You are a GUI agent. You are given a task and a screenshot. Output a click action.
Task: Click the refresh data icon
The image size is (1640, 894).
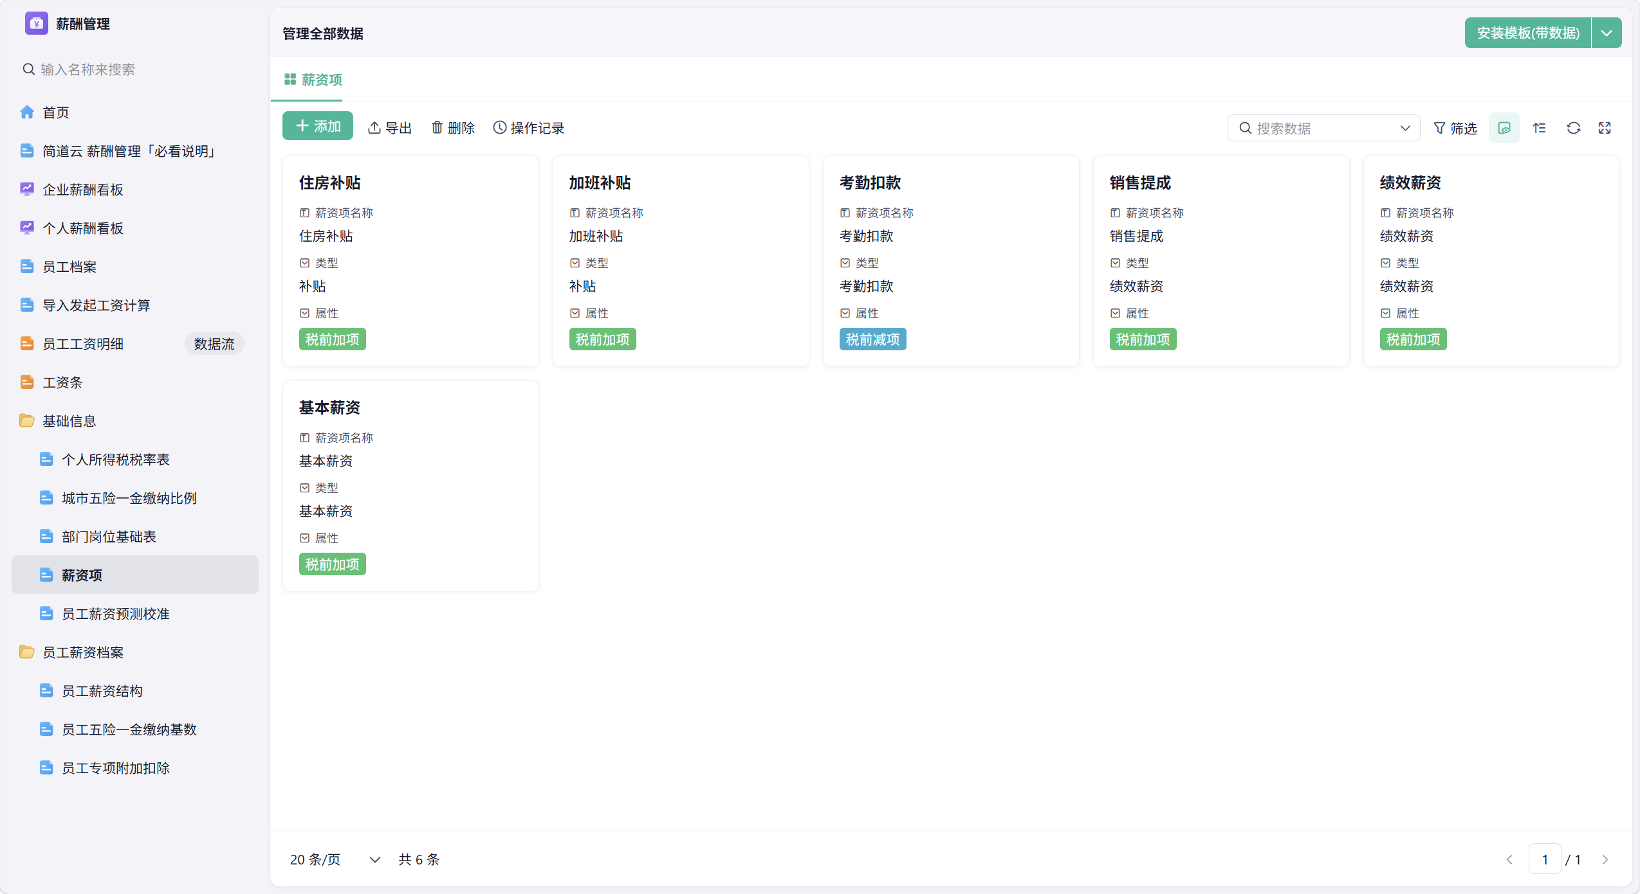(x=1573, y=128)
